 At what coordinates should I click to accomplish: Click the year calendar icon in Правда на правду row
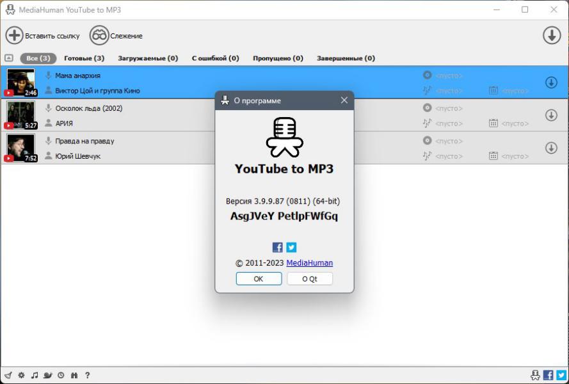click(493, 156)
